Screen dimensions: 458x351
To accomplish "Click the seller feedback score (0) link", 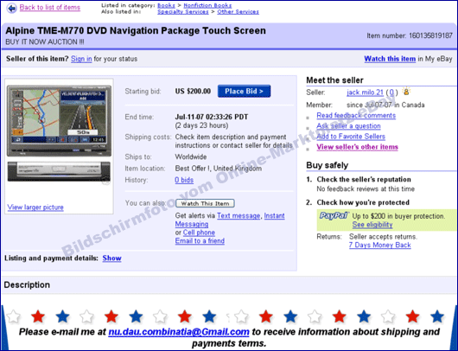I will tap(391, 93).
